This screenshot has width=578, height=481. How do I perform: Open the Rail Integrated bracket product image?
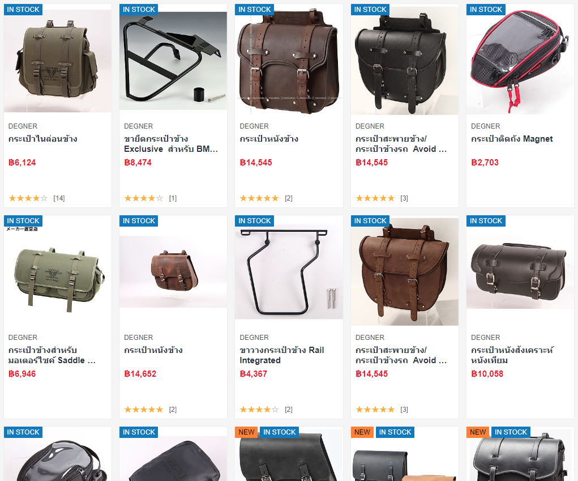(x=289, y=272)
